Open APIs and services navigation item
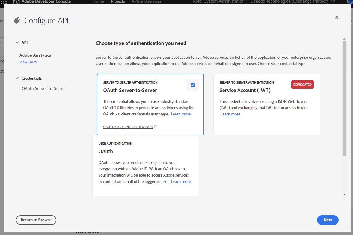This screenshot has width=353, height=235. tap(146, 1)
